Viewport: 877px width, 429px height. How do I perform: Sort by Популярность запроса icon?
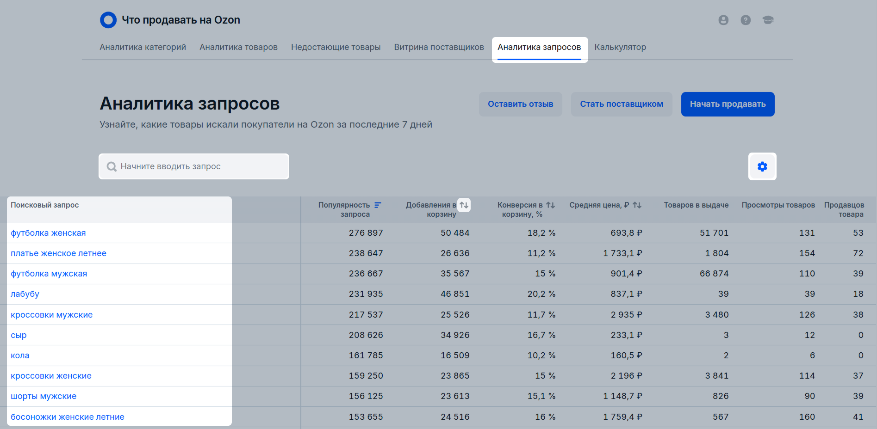(x=378, y=205)
